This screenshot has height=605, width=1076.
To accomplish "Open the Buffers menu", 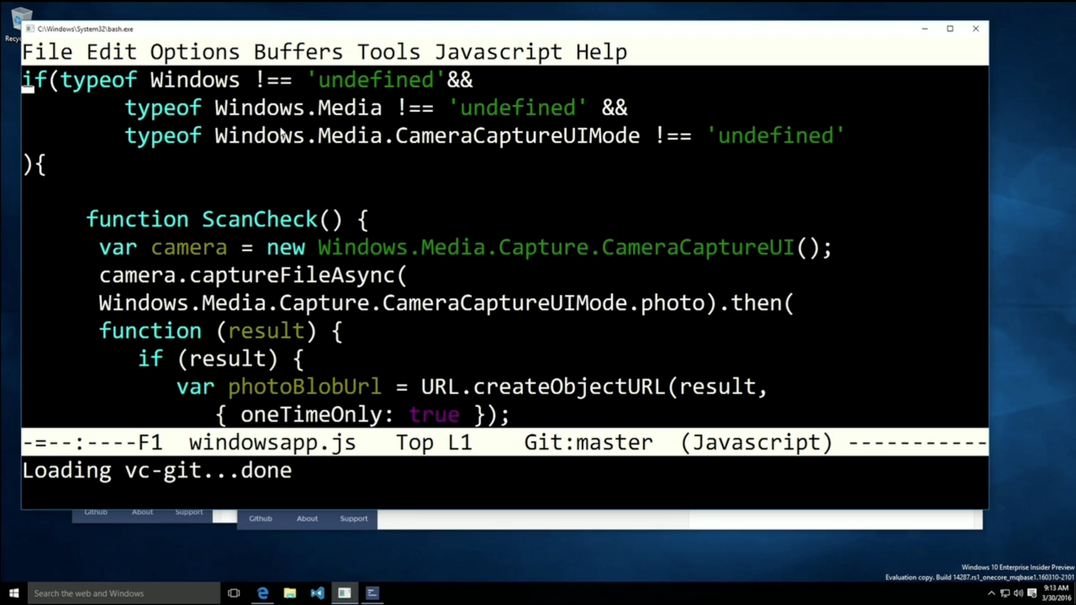I will (298, 52).
